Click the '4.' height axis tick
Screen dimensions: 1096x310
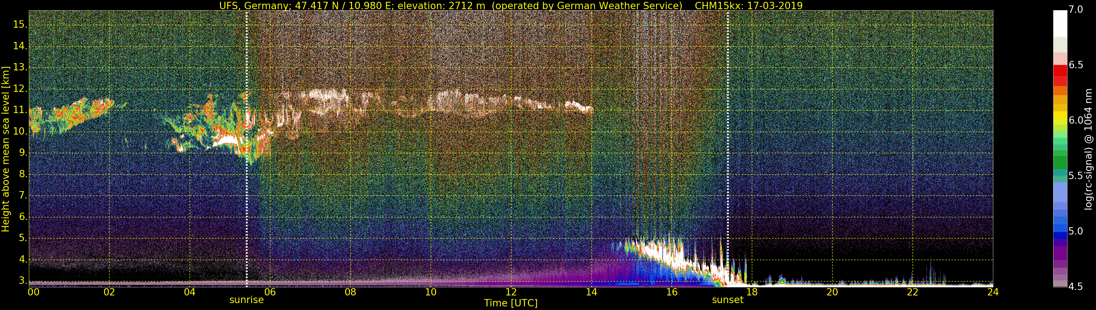click(23, 259)
